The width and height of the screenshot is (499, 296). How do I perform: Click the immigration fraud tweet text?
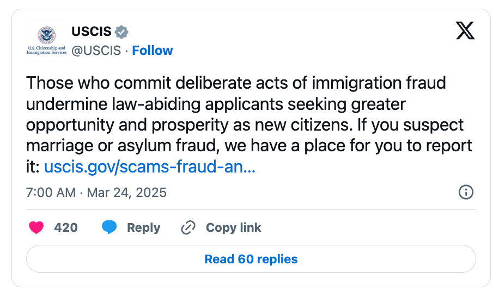tap(249, 125)
